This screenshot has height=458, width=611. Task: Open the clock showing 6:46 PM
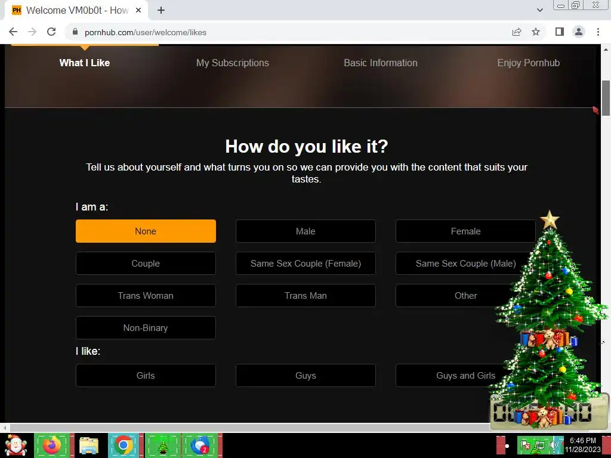(x=583, y=445)
